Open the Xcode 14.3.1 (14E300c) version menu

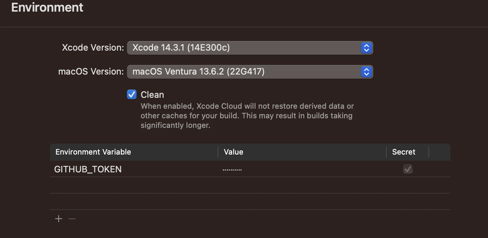click(x=244, y=48)
